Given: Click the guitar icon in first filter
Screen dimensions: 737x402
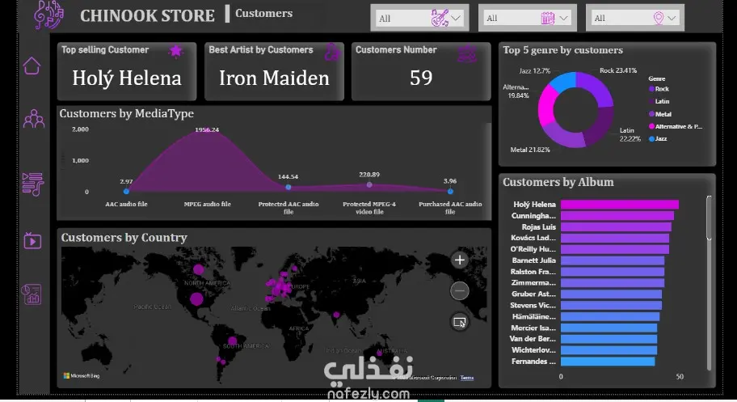Looking at the screenshot, I should point(440,18).
